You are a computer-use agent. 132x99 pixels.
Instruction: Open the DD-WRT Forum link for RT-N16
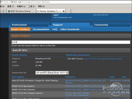(x=103, y=59)
